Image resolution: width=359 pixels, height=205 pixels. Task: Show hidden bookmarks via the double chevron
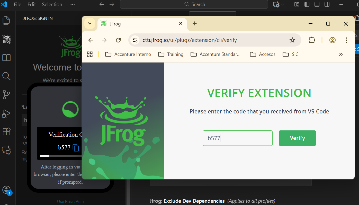(341, 54)
